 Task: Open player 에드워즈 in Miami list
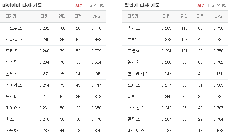pyautogui.click(x=14, y=28)
